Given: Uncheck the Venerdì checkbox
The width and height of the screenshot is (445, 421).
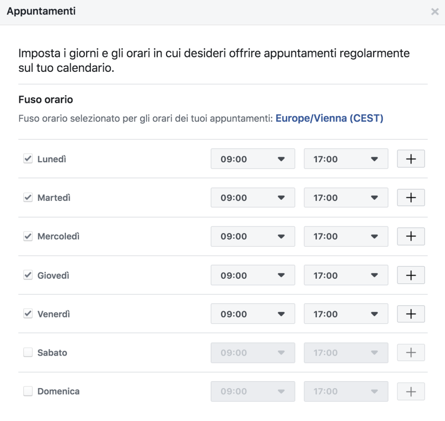Looking at the screenshot, I should (x=28, y=314).
